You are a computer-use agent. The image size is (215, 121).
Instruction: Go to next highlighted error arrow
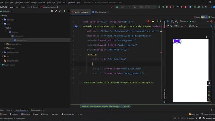pos(160,21)
